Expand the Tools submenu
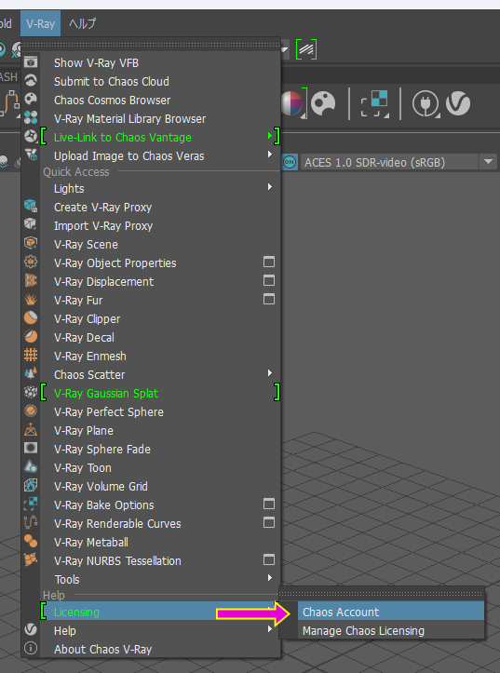Image resolution: width=500 pixels, height=673 pixels. pyautogui.click(x=160, y=579)
